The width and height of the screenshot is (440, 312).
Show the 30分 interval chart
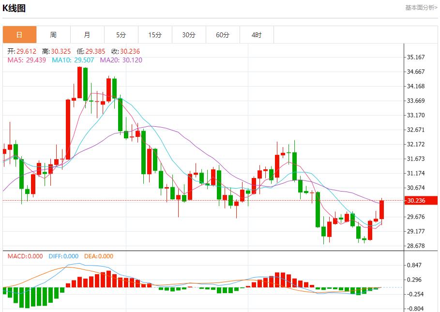click(x=189, y=35)
